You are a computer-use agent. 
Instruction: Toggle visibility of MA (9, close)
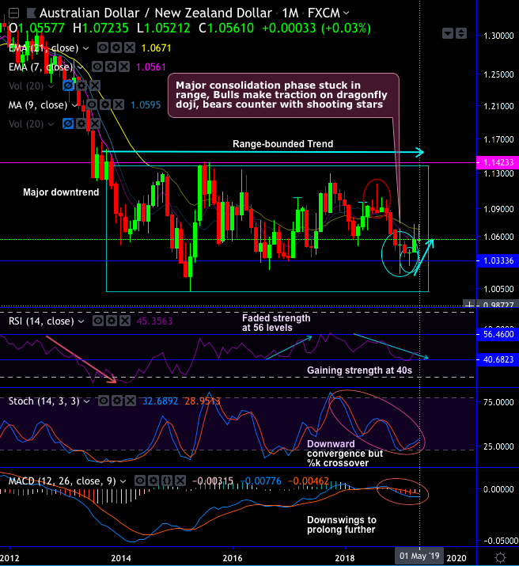92,104
